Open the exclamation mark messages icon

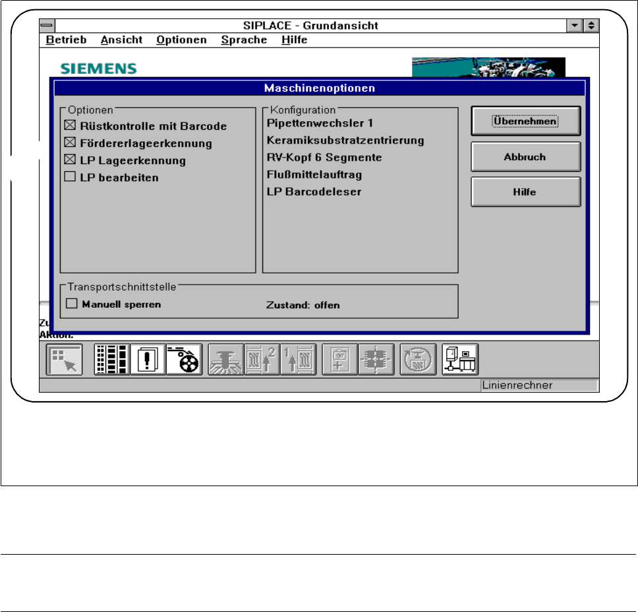pos(148,360)
